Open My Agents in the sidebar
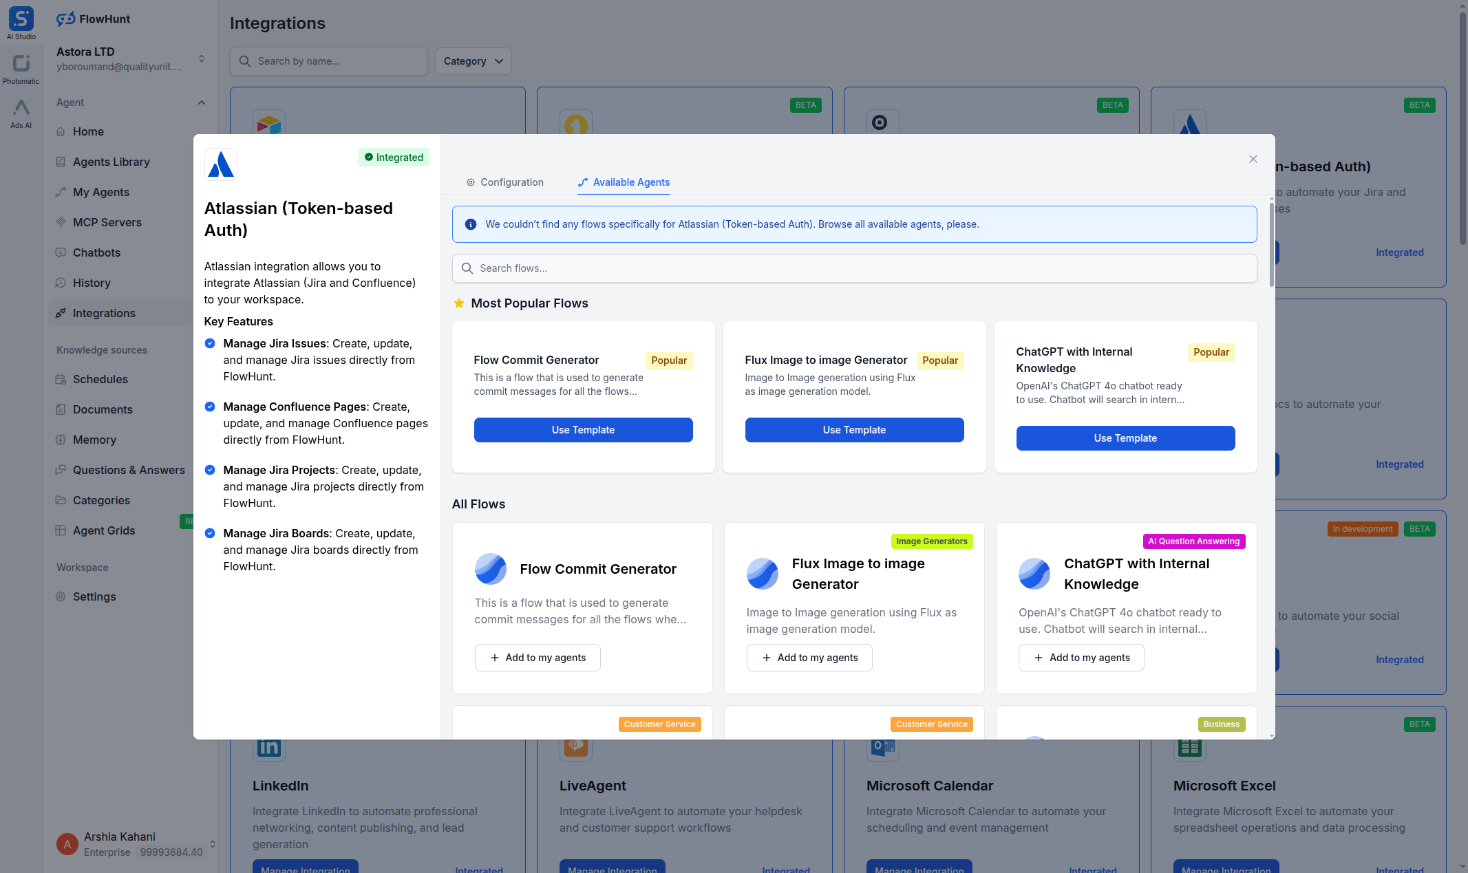Image resolution: width=1468 pixels, height=873 pixels. [102, 192]
